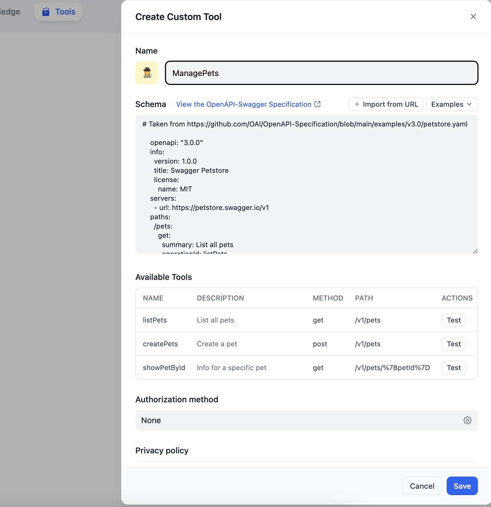Click the partially visible Knowledge tab
The width and height of the screenshot is (491, 507).
[10, 12]
